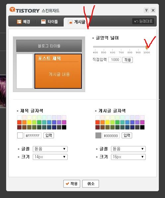165x198 pixels.
Task: Pick red swatch for 게시글 글자색
Action: coord(97,123)
